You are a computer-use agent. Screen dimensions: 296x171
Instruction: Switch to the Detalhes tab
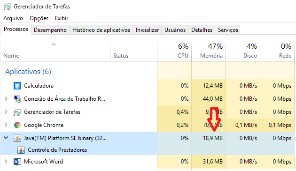coord(202,30)
